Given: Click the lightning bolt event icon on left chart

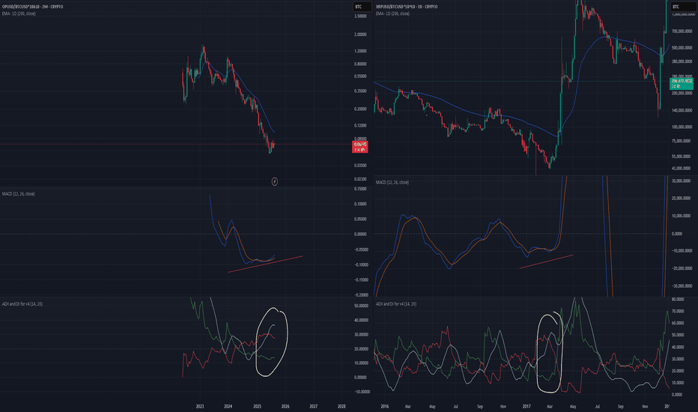Looking at the screenshot, I should (275, 181).
